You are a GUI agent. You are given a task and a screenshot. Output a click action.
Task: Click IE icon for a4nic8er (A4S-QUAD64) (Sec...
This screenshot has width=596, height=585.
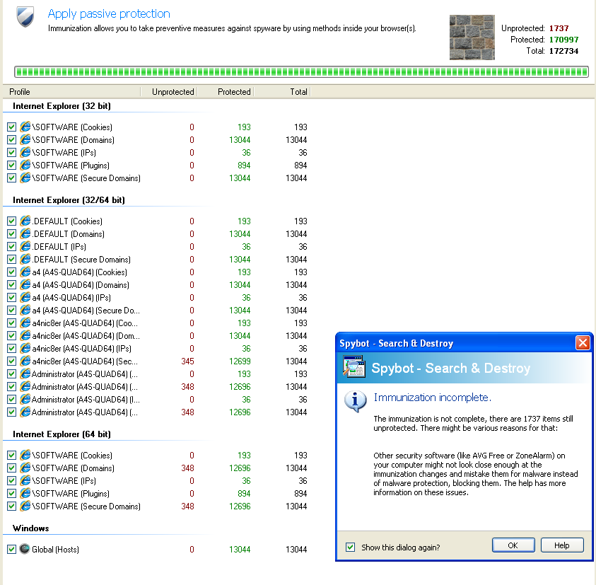[x=25, y=361]
